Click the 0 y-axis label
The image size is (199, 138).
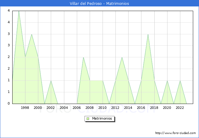point(9,103)
